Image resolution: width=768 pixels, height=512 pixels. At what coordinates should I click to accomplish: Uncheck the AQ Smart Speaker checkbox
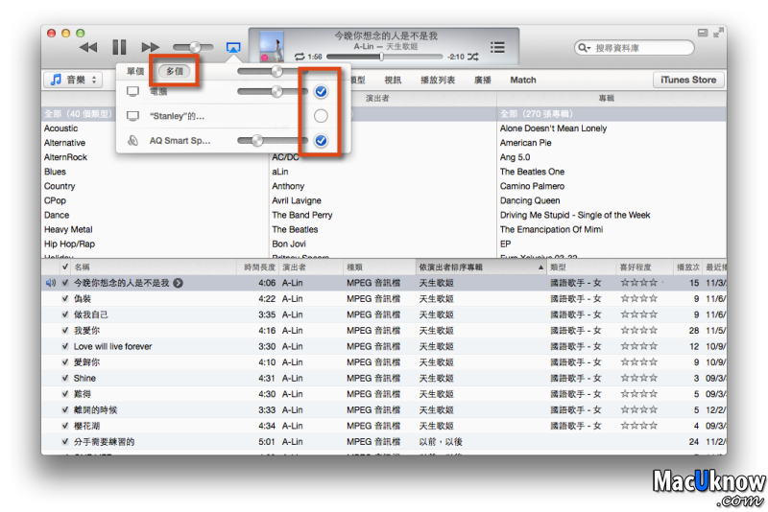pos(321,141)
